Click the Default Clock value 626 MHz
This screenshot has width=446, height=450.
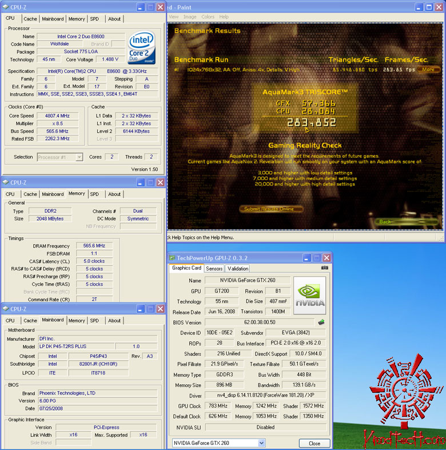(x=218, y=416)
